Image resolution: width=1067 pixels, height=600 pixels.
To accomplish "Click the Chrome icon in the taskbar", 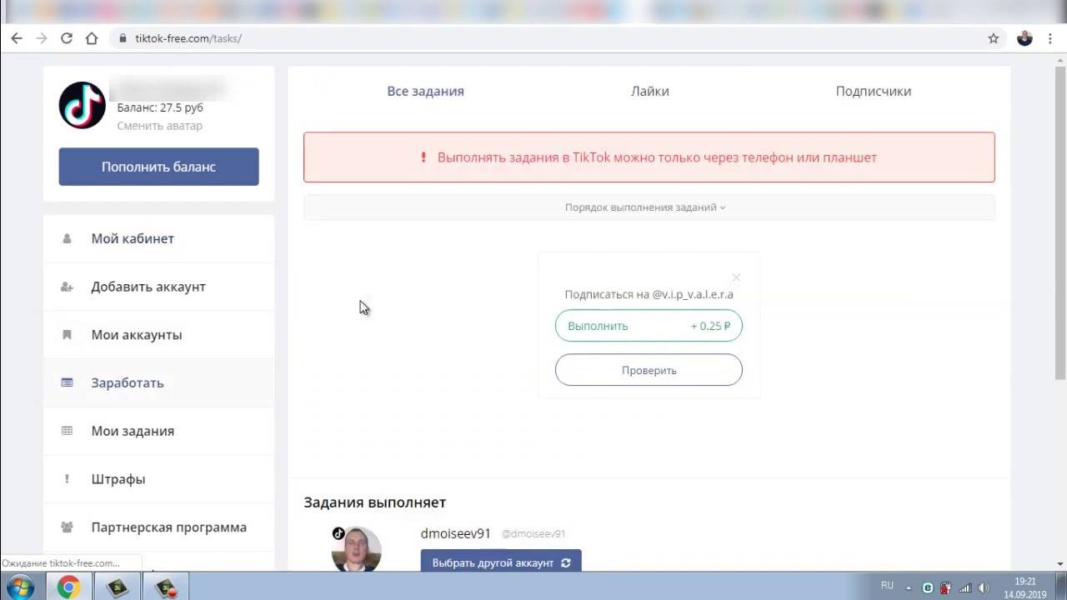I will [68, 587].
